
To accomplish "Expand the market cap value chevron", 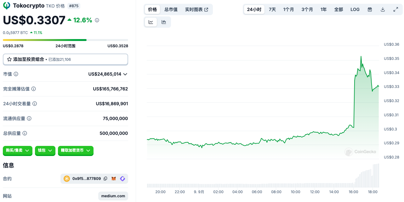I will (125, 74).
